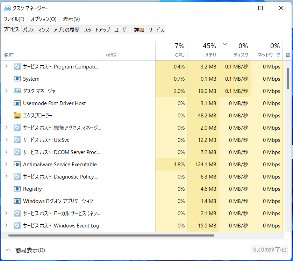This screenshot has height=261, width=293.
Task: Sort by the CPU column header
Action: pyautogui.click(x=171, y=51)
